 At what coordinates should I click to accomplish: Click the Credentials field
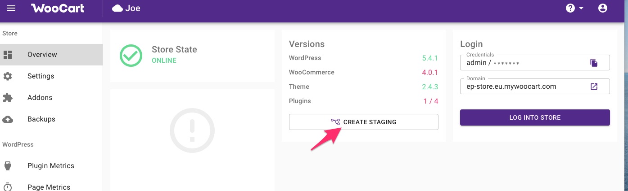(x=522, y=63)
